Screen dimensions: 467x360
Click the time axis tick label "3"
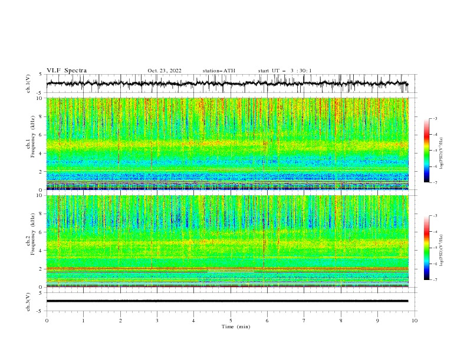click(x=157, y=321)
